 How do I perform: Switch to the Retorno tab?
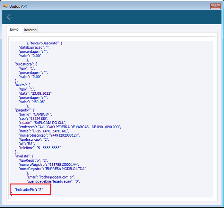(30, 30)
